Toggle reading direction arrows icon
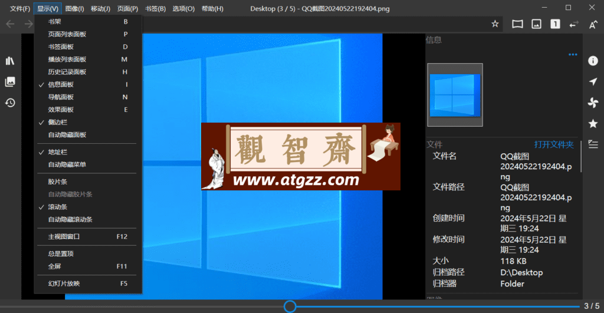 [574, 24]
